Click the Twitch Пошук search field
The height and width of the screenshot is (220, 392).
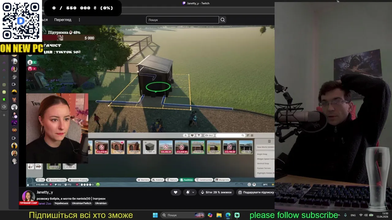point(183,20)
